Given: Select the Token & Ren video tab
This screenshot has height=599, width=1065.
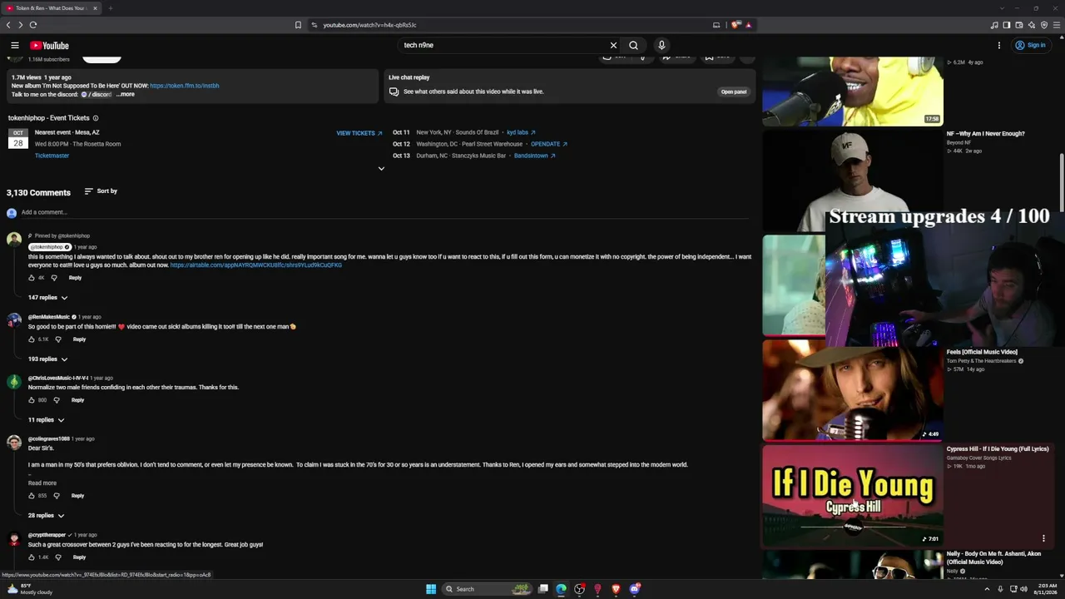Looking at the screenshot, I should click(x=52, y=8).
